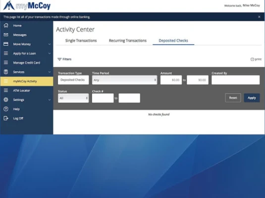Focus the Created By input field
This screenshot has width=265, height=198.
236,80
